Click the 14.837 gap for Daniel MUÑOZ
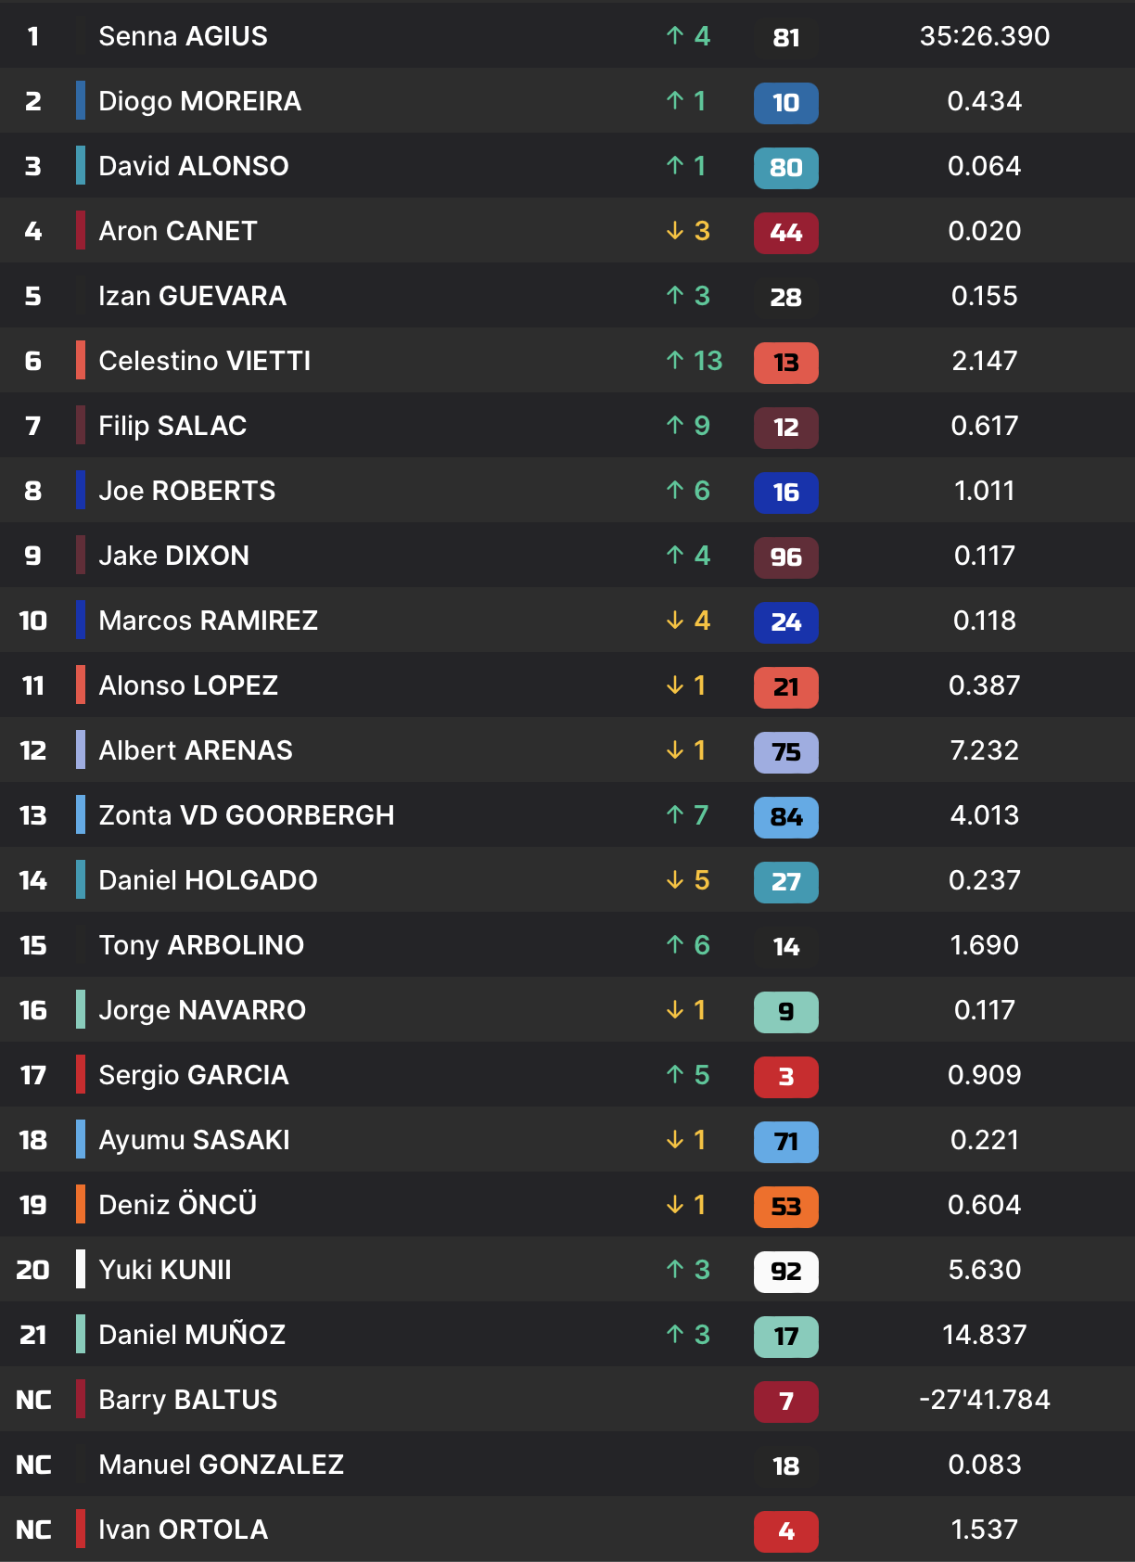 point(984,1335)
